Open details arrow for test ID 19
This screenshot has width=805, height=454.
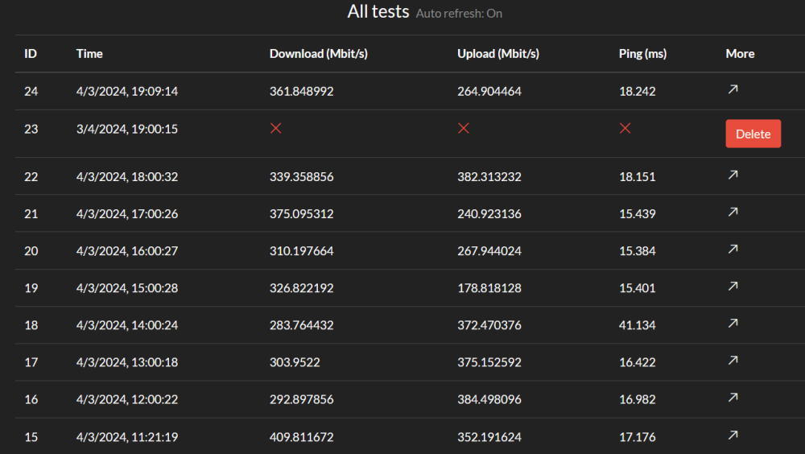point(733,286)
